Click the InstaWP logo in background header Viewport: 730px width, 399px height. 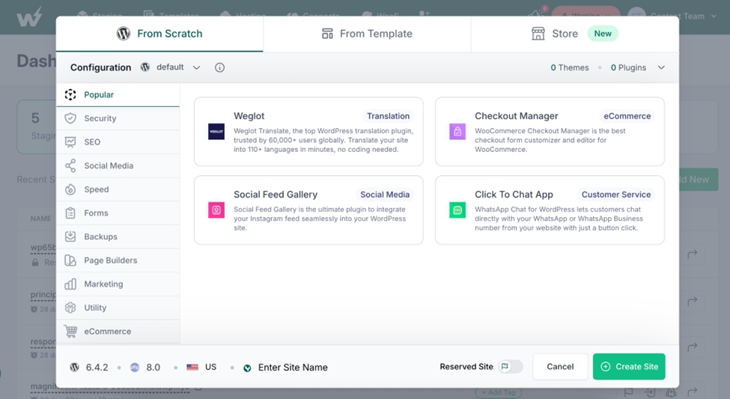(x=29, y=16)
